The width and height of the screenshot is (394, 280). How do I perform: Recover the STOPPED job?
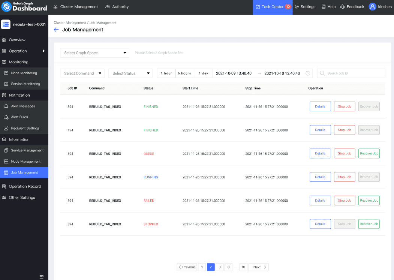(369, 224)
